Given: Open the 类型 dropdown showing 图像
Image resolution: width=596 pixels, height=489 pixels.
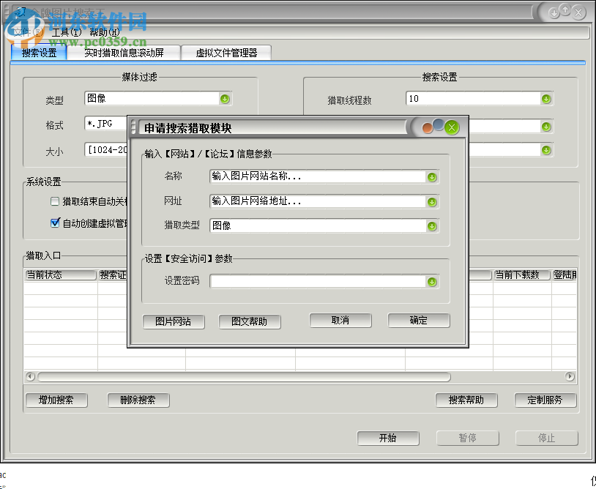Looking at the screenshot, I should [223, 98].
